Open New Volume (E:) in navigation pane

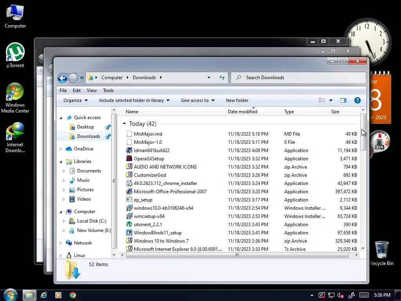click(x=94, y=230)
